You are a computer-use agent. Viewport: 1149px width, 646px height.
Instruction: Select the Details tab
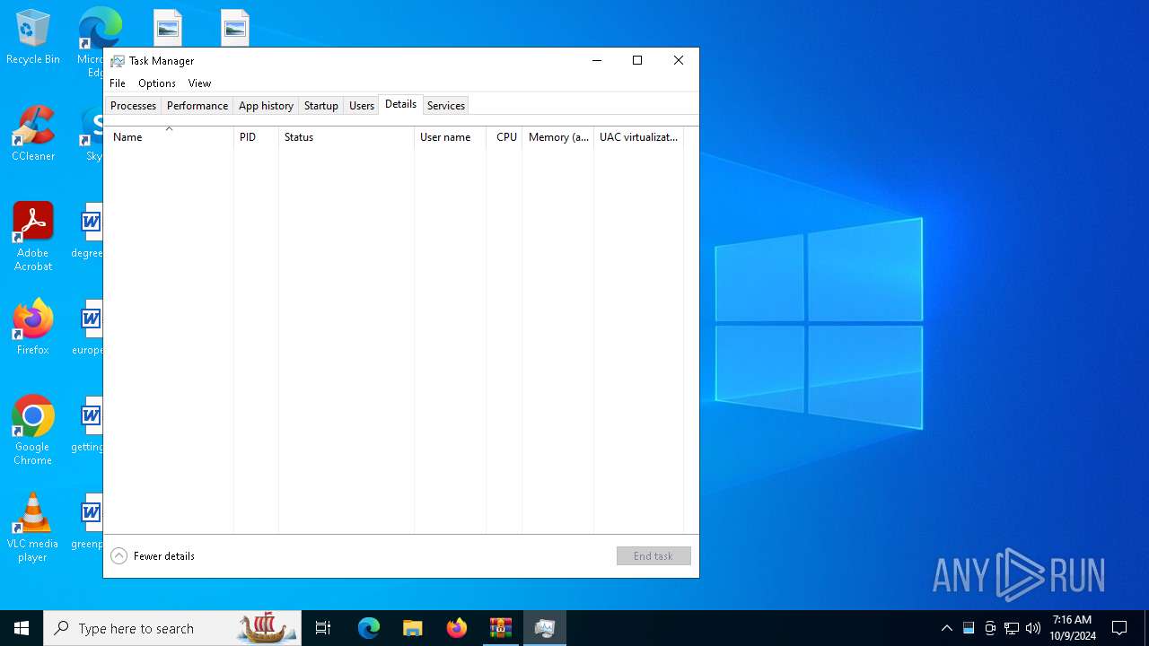coord(400,104)
